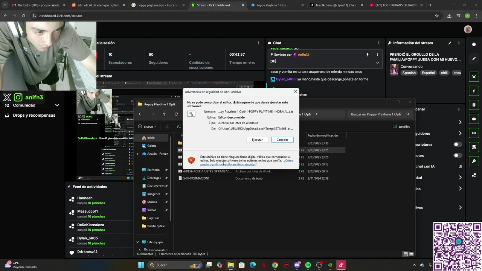Go back in the File Explorer window
Viewport: 482px width, 271px height.
140,114
